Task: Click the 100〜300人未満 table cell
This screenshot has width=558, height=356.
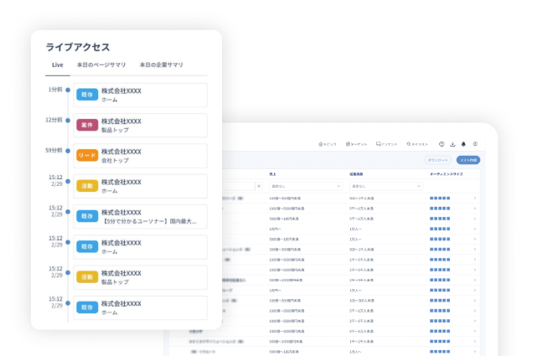Action: (x=362, y=301)
